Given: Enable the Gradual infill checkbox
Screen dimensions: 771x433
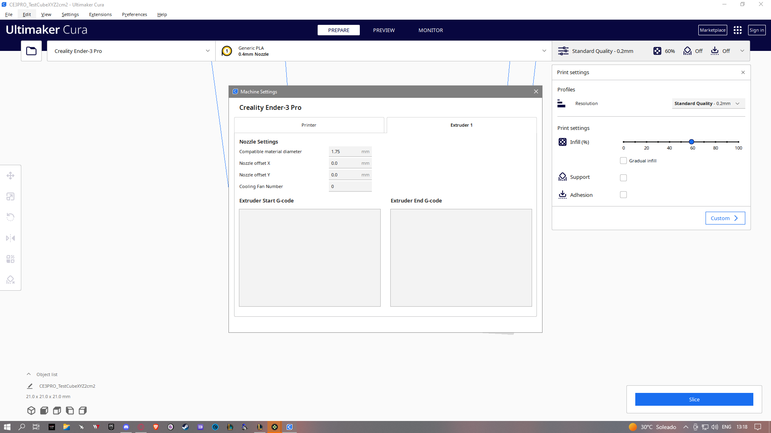Looking at the screenshot, I should pyautogui.click(x=623, y=161).
